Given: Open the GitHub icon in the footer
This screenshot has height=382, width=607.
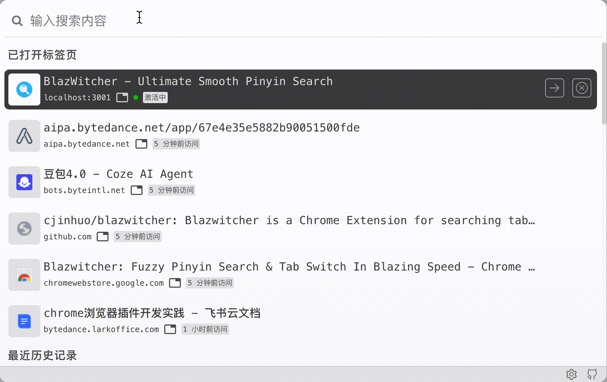Looking at the screenshot, I should click(x=592, y=374).
